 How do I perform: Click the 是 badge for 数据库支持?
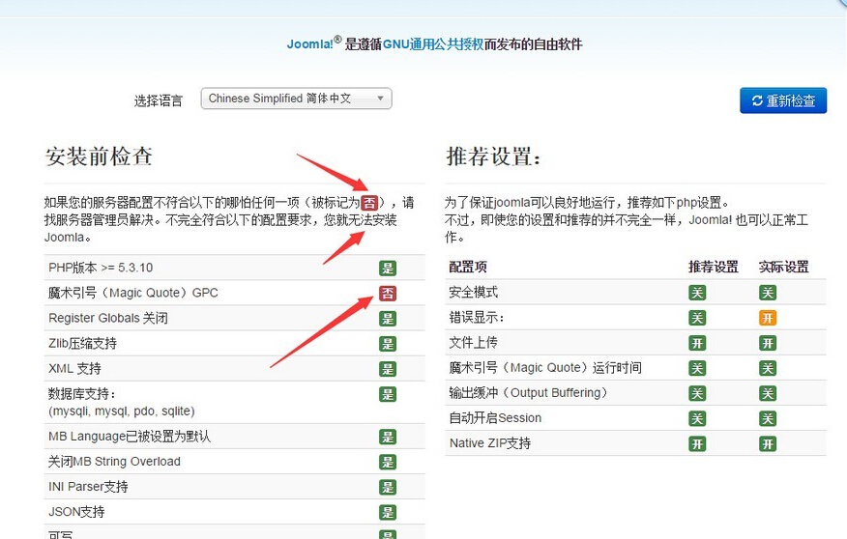[388, 394]
